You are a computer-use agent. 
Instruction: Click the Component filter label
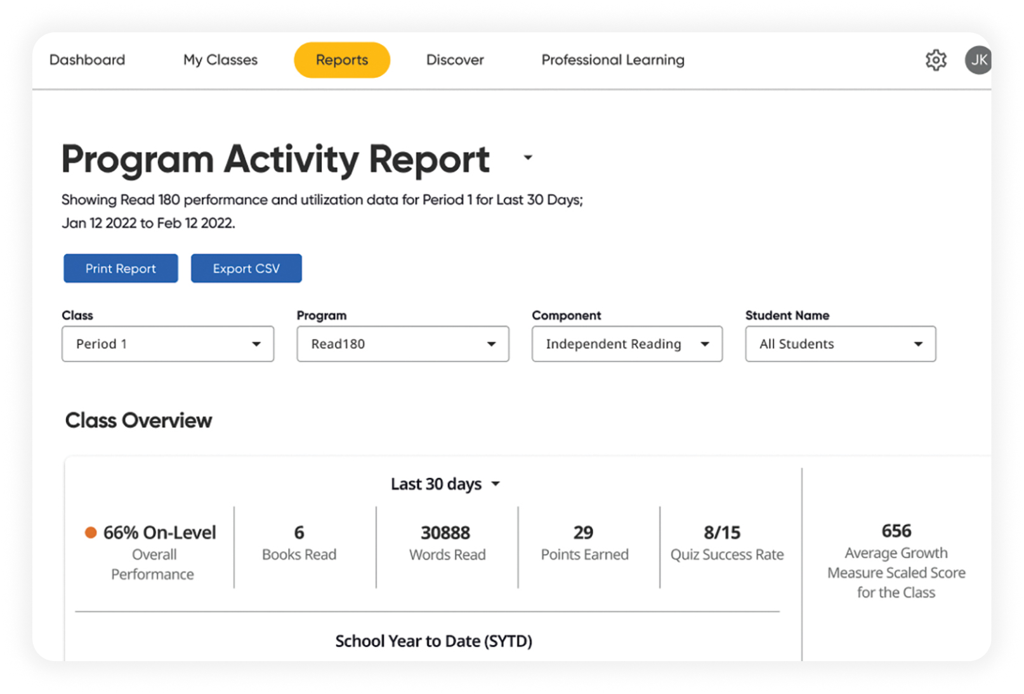[566, 315]
